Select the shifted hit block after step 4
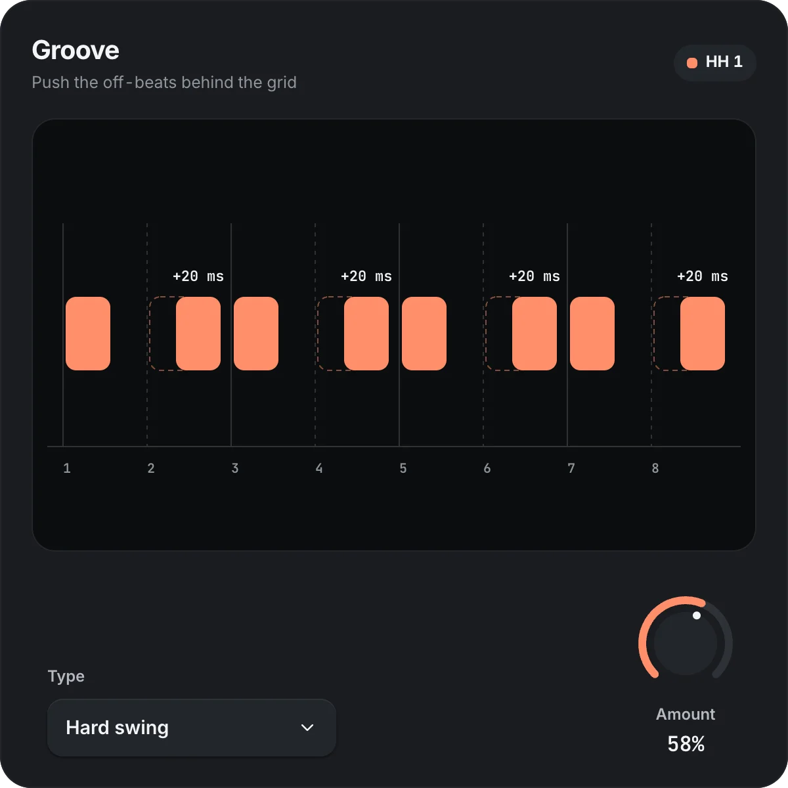This screenshot has width=788, height=788. [x=366, y=334]
